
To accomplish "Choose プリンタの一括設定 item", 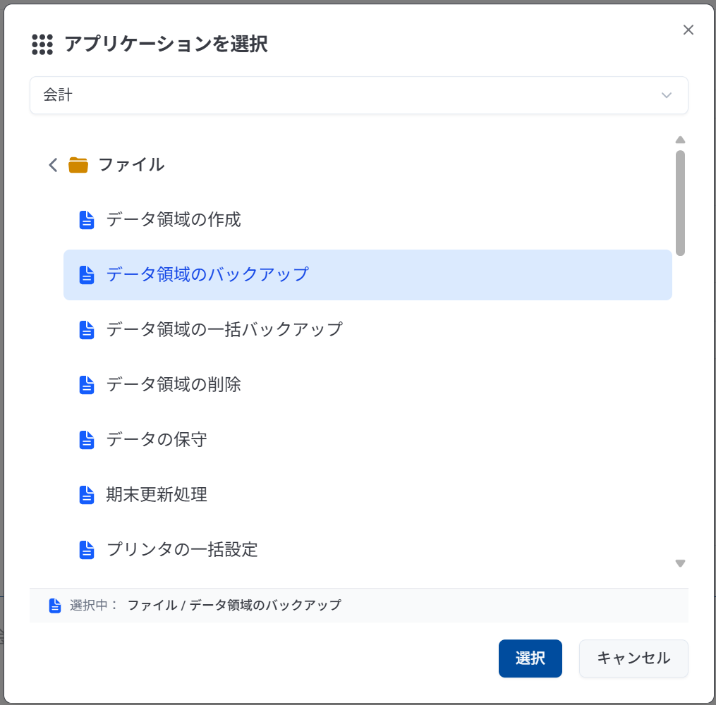I will tap(368, 549).
